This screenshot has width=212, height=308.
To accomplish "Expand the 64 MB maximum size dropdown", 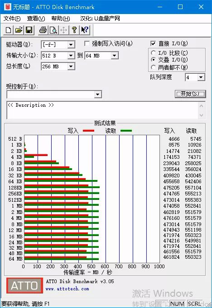I will pos(115,56).
